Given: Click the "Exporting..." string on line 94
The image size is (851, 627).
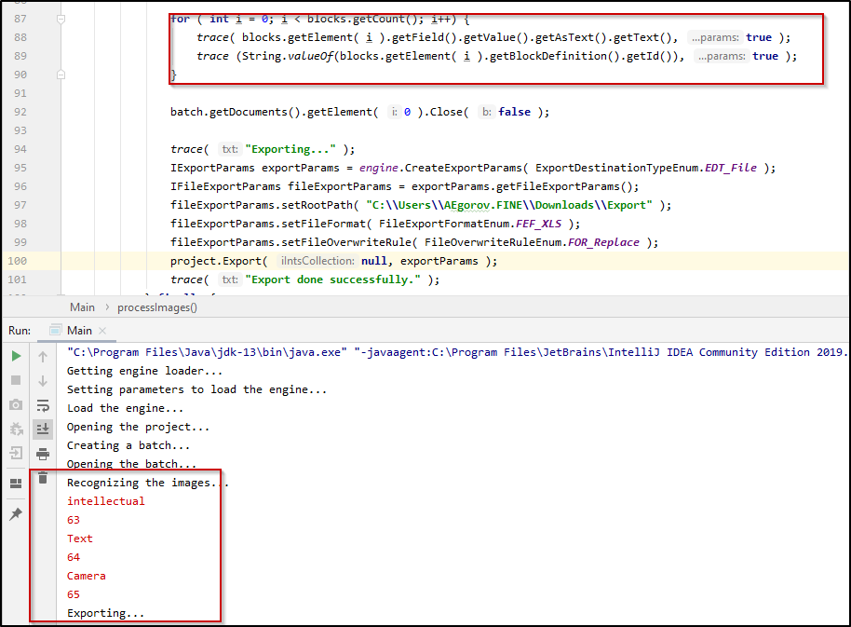Looking at the screenshot, I should 290,149.
